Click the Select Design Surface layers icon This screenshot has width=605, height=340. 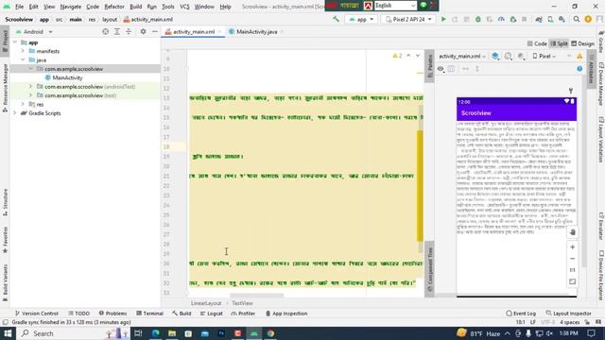(x=495, y=57)
